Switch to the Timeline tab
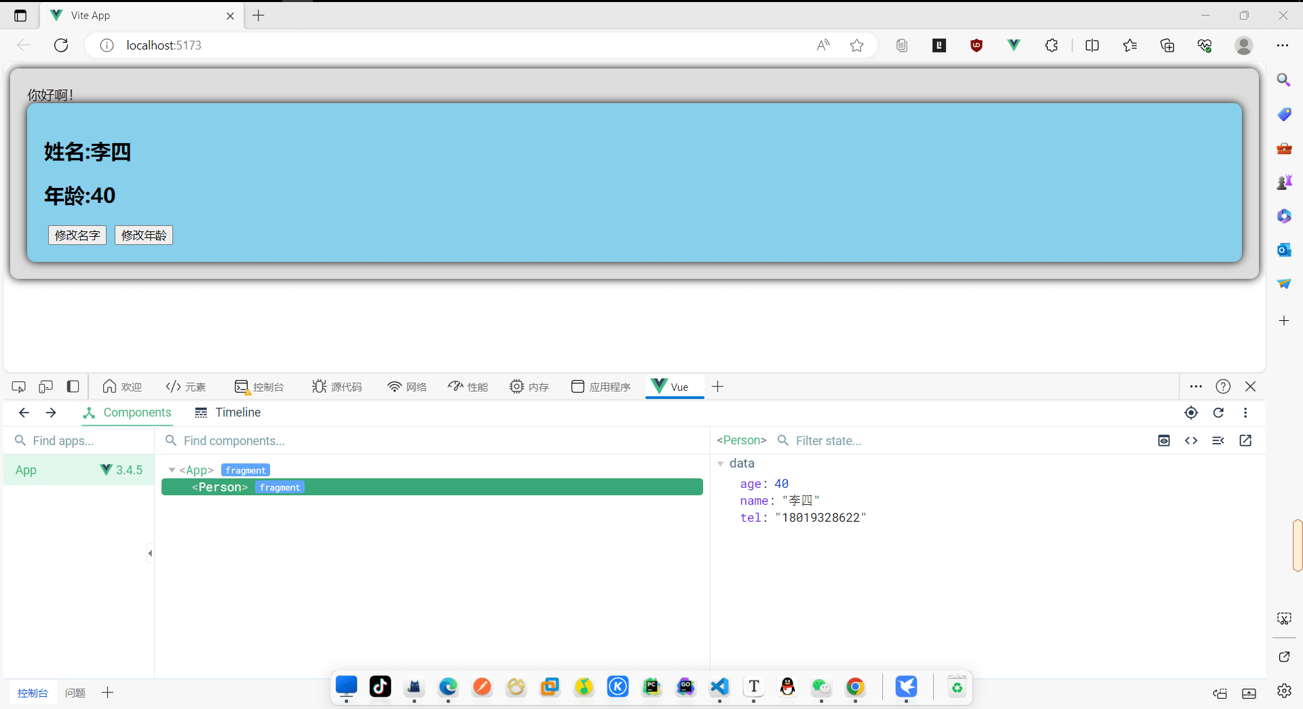 [227, 413]
